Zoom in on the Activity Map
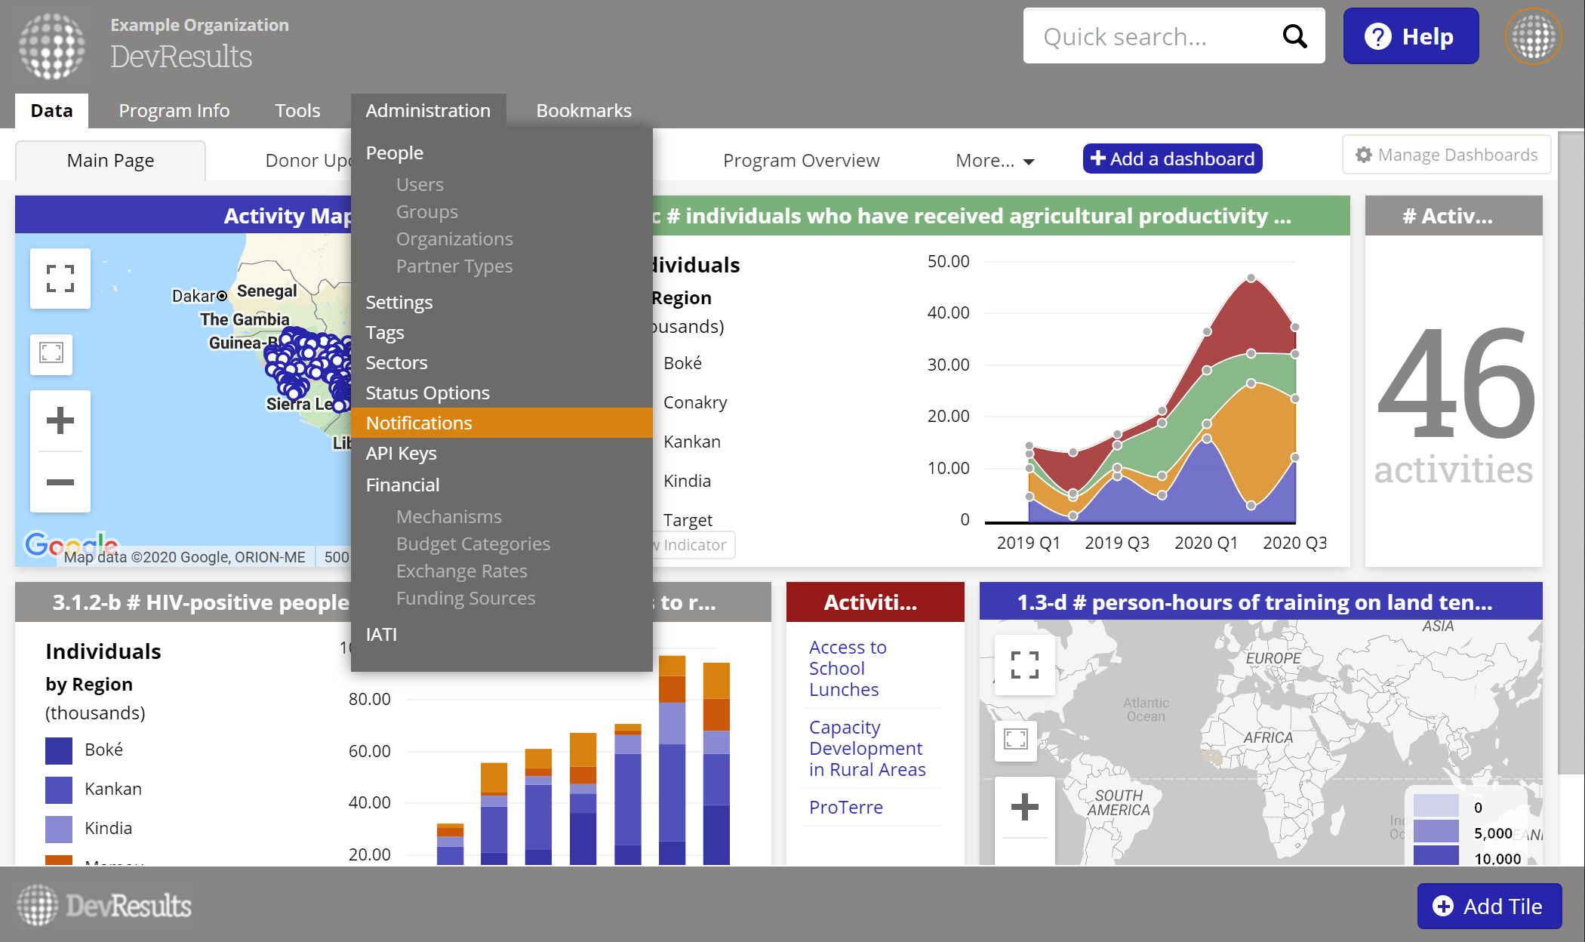 [x=60, y=420]
